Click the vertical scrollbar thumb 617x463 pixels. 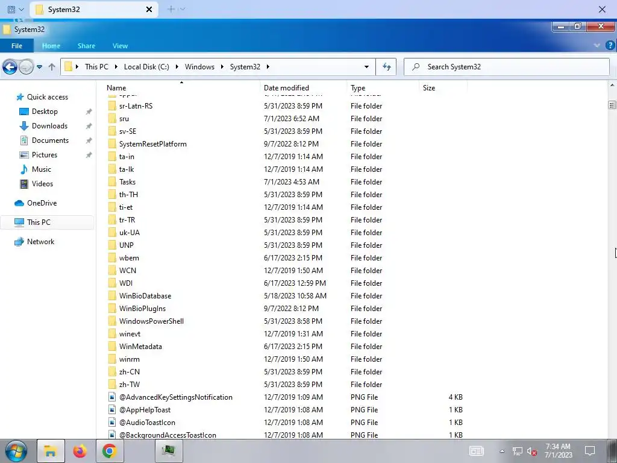[x=612, y=105]
